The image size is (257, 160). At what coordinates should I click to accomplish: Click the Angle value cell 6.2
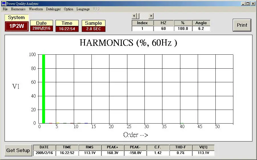[x=201, y=28]
